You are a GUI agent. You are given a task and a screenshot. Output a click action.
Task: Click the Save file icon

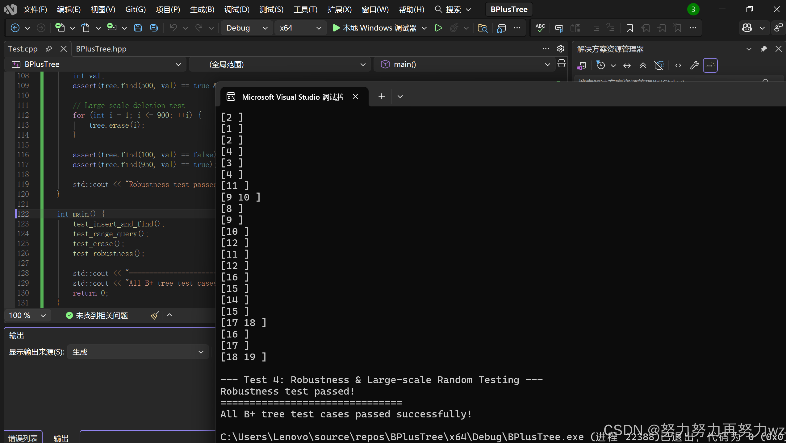[138, 28]
